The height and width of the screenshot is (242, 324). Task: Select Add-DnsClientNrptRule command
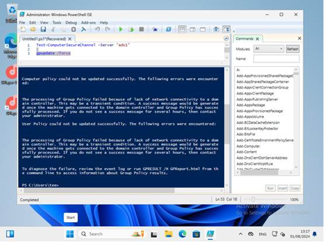[255, 164]
